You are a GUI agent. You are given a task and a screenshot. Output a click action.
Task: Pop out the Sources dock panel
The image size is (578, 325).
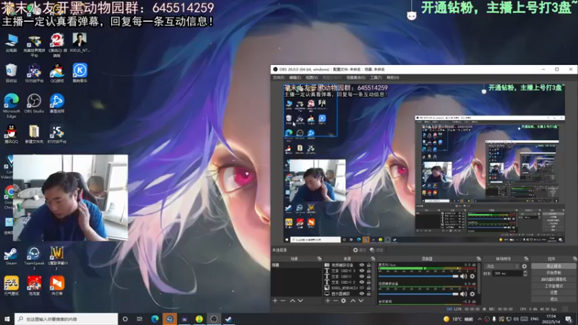coord(373,259)
